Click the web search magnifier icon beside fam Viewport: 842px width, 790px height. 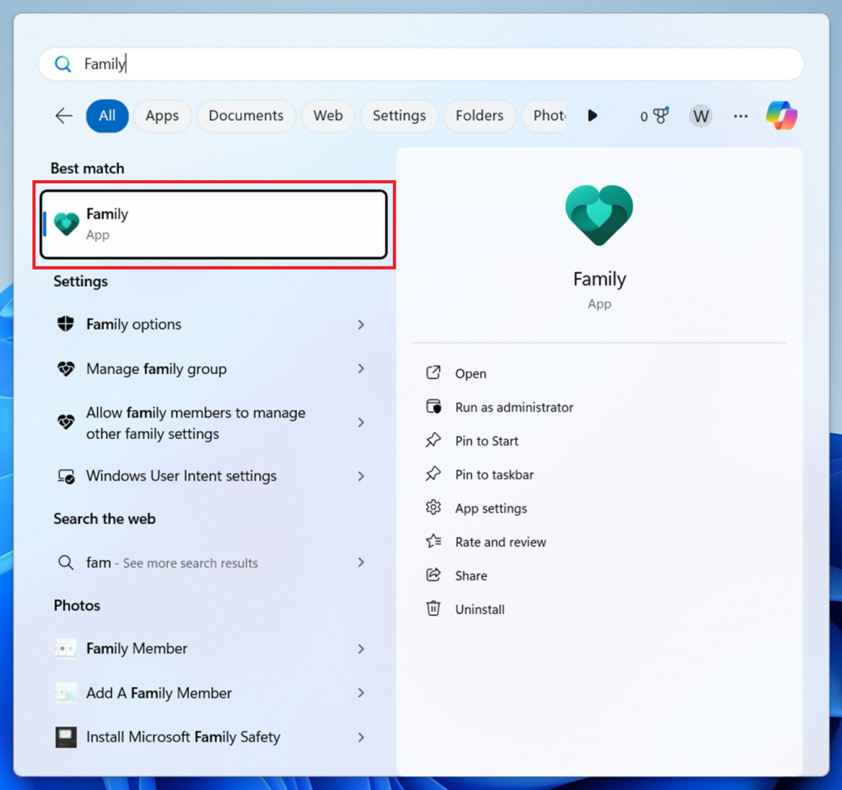pyautogui.click(x=66, y=562)
